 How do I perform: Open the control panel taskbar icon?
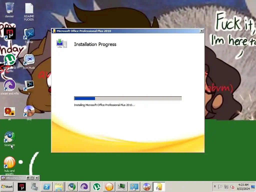134,186
